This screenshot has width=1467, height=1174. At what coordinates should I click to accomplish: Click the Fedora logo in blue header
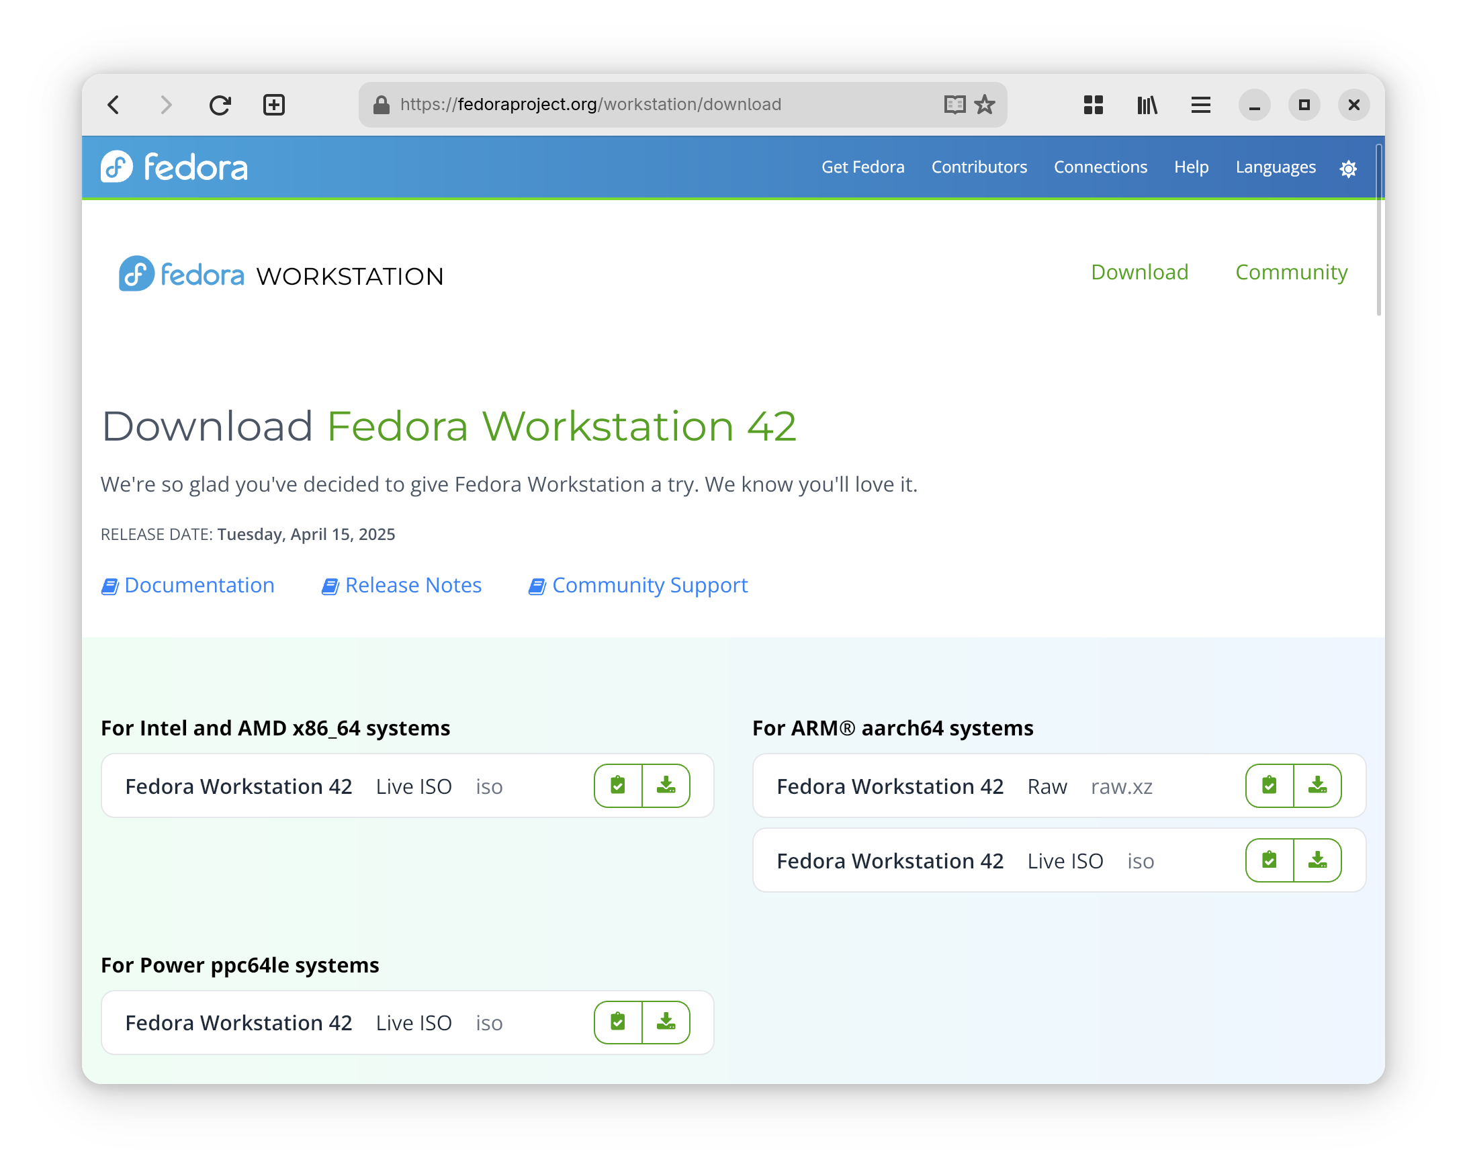coord(174,167)
